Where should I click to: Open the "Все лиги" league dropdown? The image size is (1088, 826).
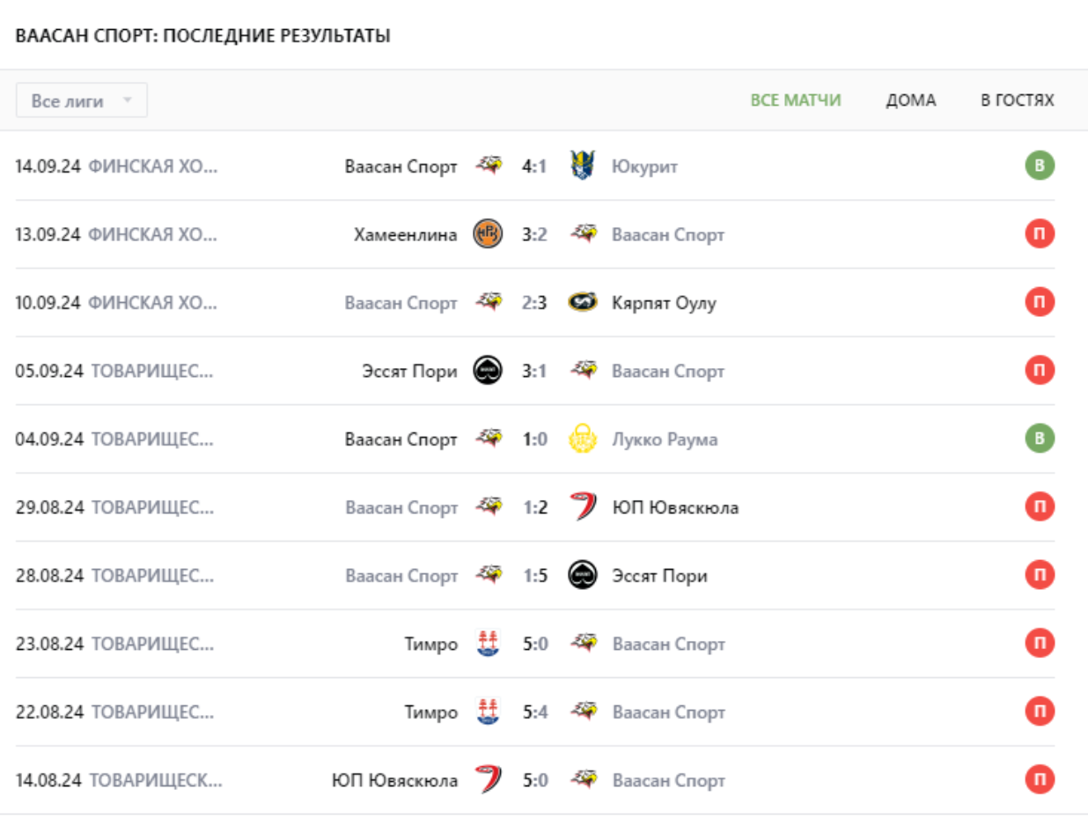point(82,100)
